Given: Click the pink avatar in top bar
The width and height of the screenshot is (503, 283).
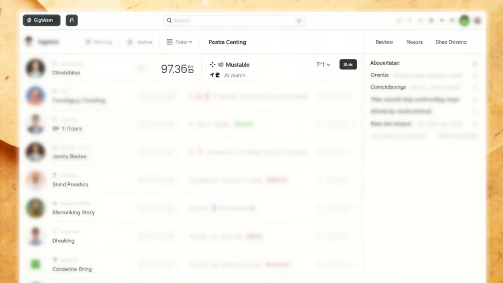Looking at the screenshot, I should click(477, 21).
